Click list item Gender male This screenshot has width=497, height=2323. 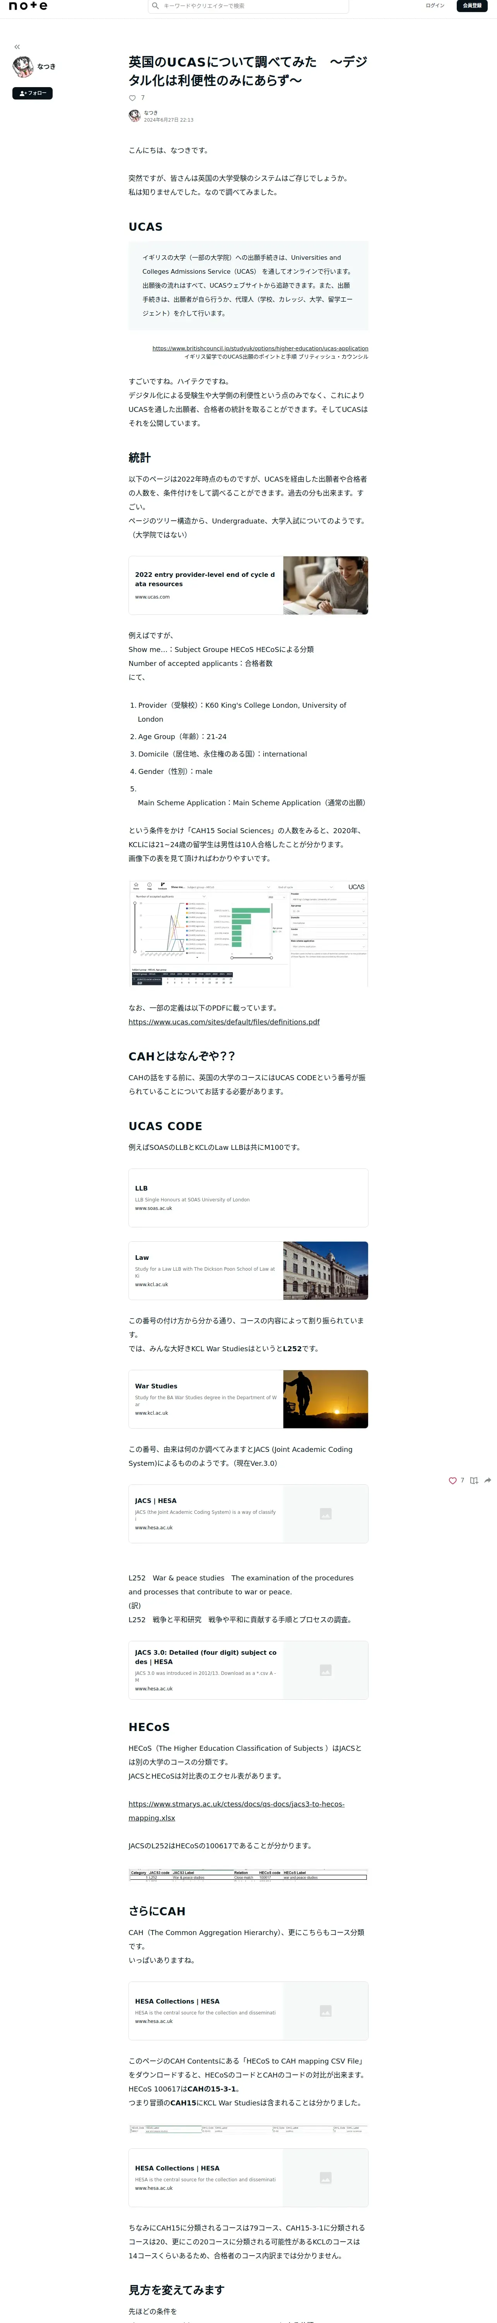click(175, 771)
